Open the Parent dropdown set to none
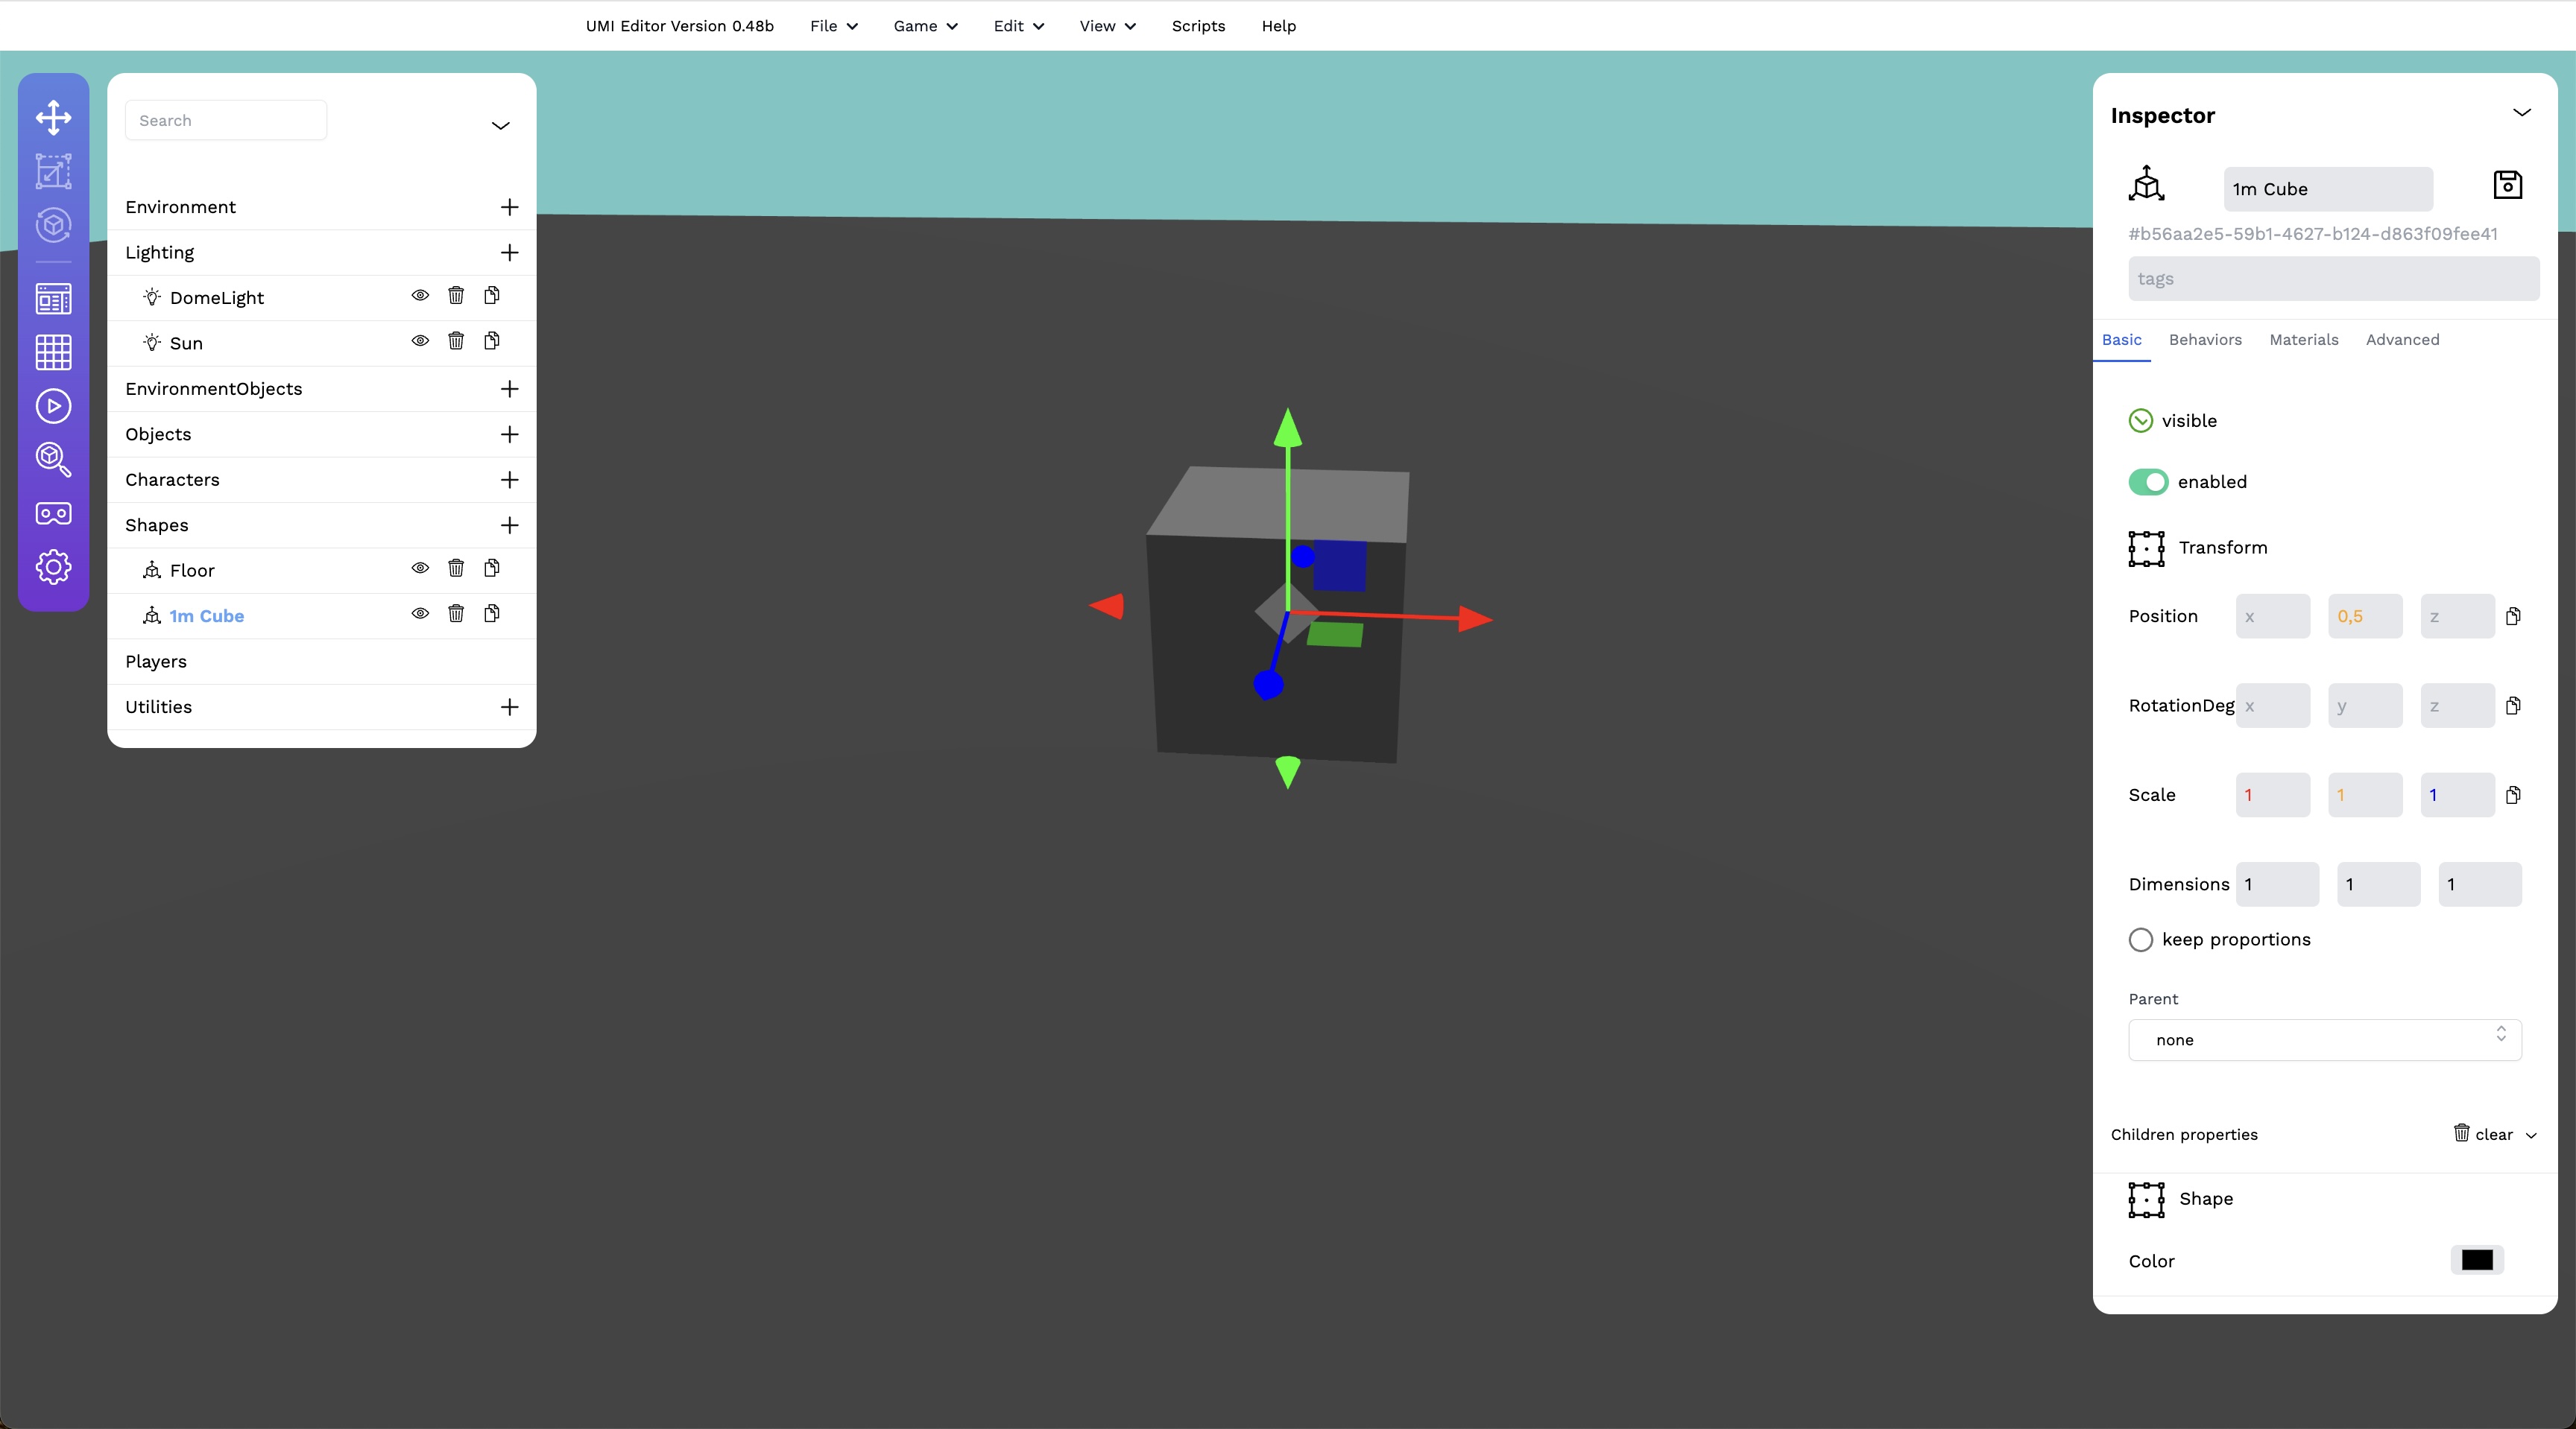 click(2324, 1039)
